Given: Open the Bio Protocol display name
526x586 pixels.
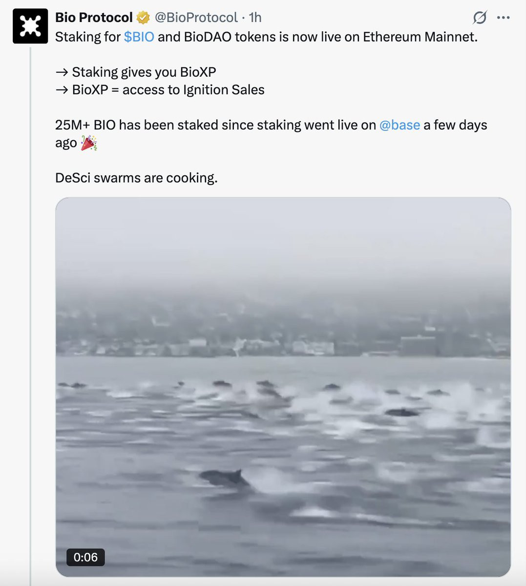Looking at the screenshot, I should 94,18.
